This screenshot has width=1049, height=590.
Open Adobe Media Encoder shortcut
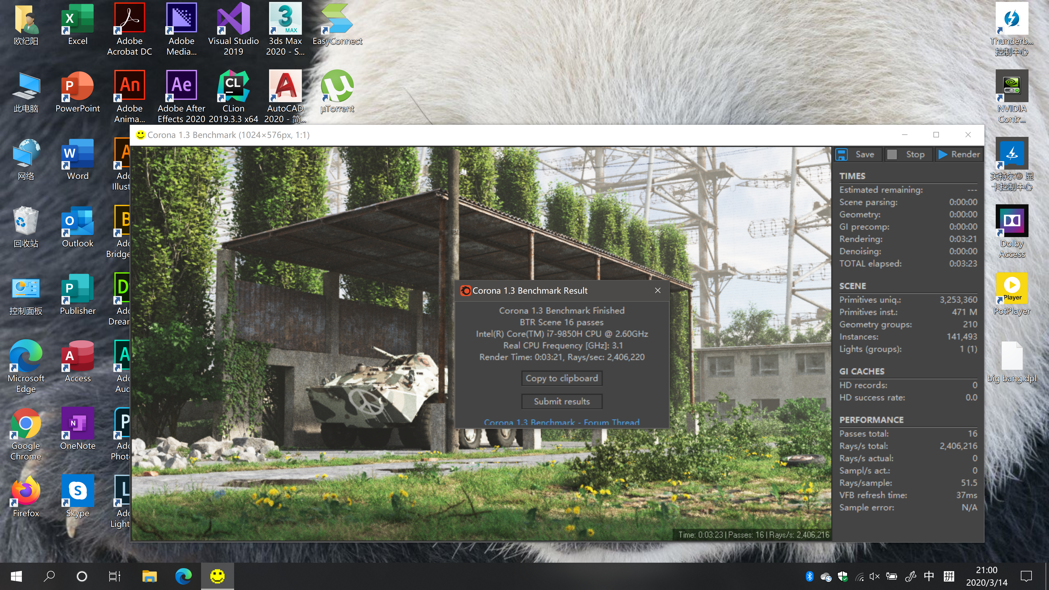point(182,29)
